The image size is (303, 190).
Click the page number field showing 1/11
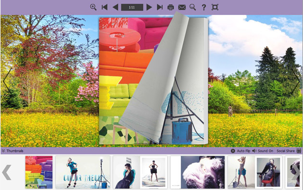132,7
